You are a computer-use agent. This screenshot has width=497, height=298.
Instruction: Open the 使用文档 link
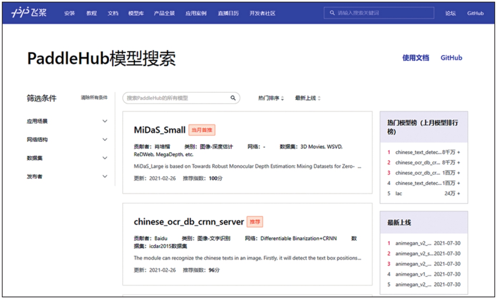416,58
